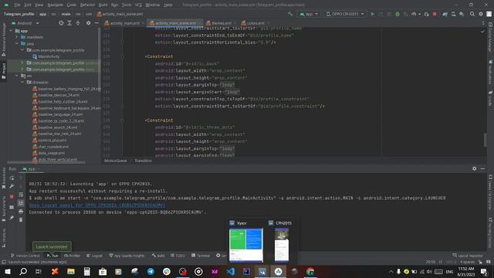Select the MotionScene tab below the editor
This screenshot has width=494, height=278.
click(x=115, y=161)
